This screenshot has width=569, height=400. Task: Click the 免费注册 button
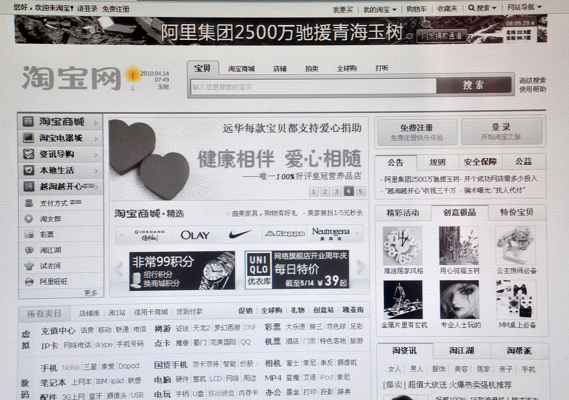pos(417,132)
